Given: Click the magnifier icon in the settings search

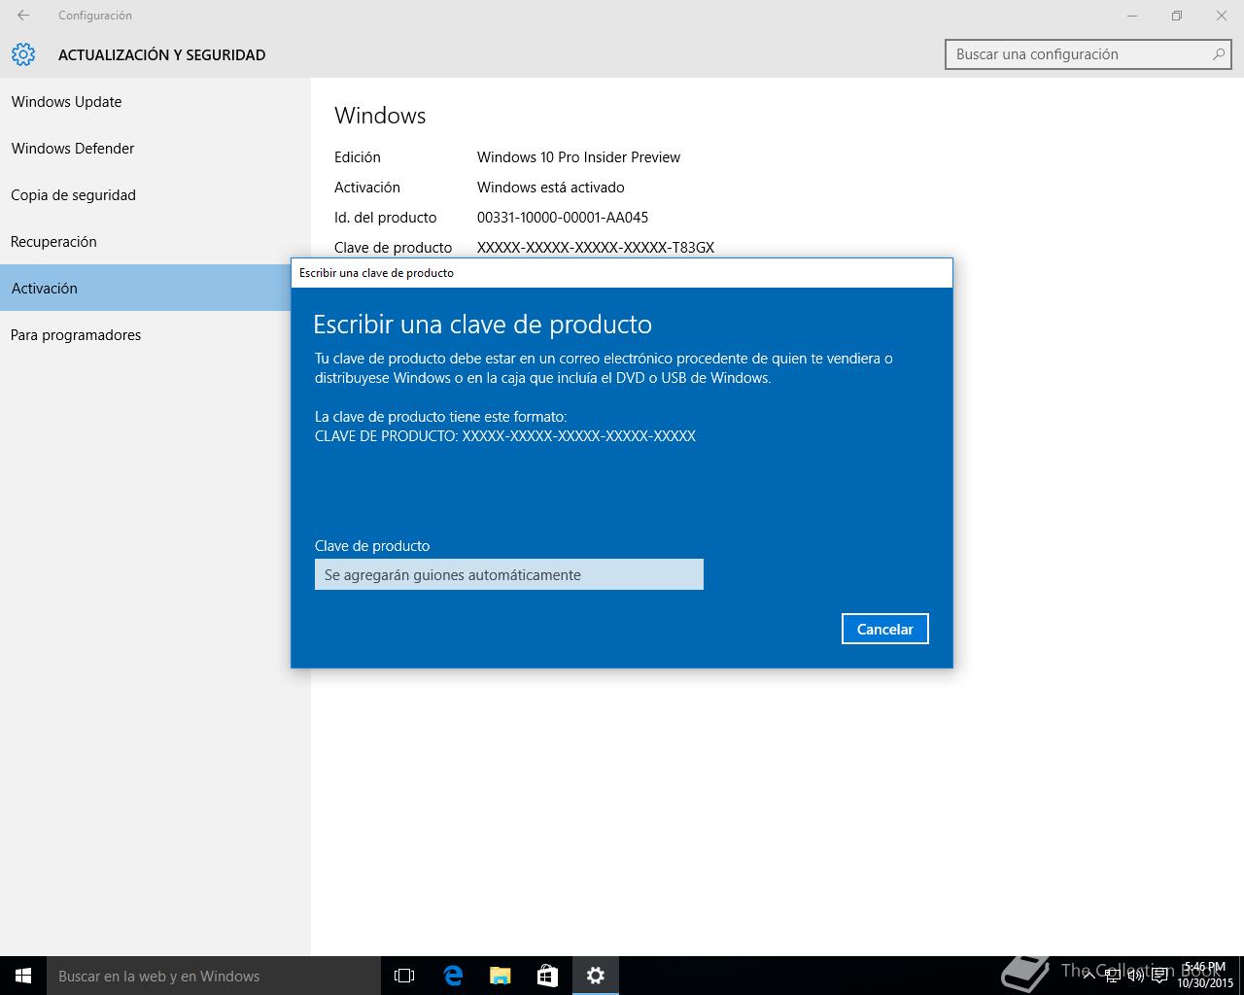Looking at the screenshot, I should pos(1218,54).
